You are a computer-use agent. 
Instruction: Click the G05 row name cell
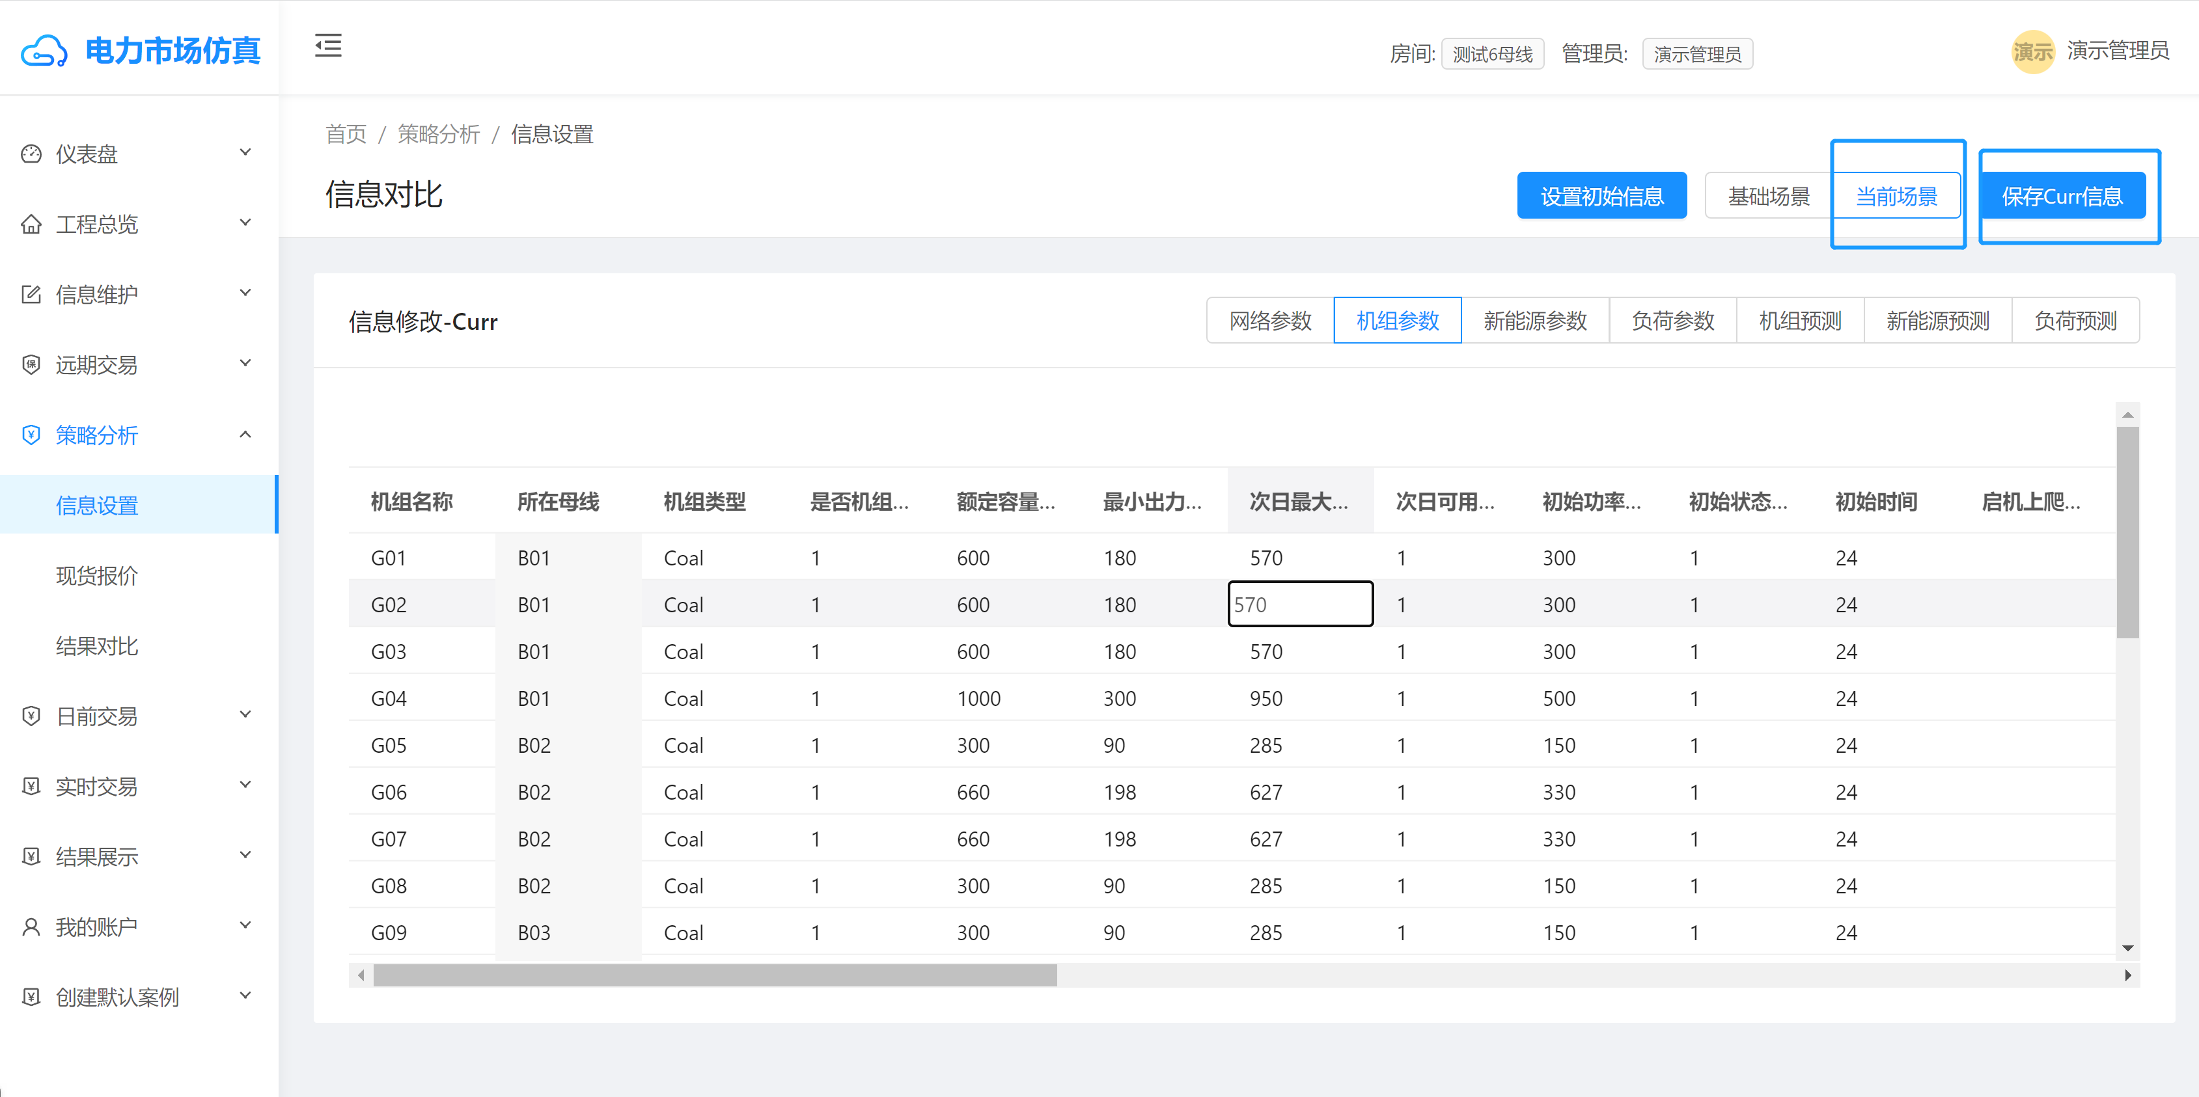click(x=422, y=745)
